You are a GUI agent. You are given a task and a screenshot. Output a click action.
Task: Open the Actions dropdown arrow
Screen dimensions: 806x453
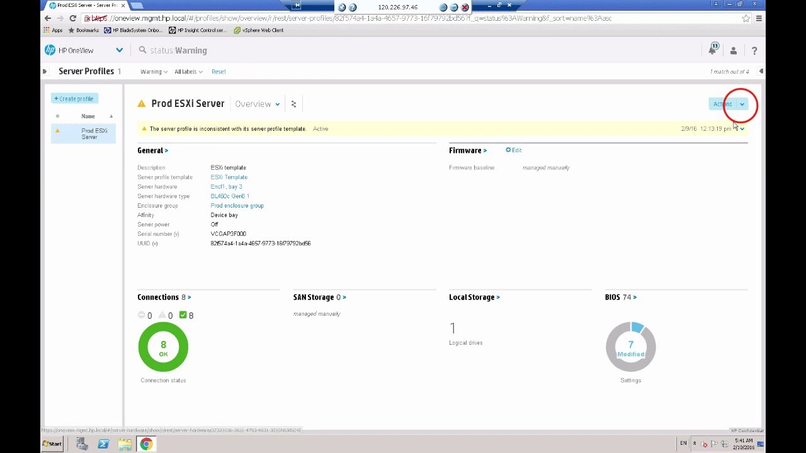pyautogui.click(x=742, y=104)
